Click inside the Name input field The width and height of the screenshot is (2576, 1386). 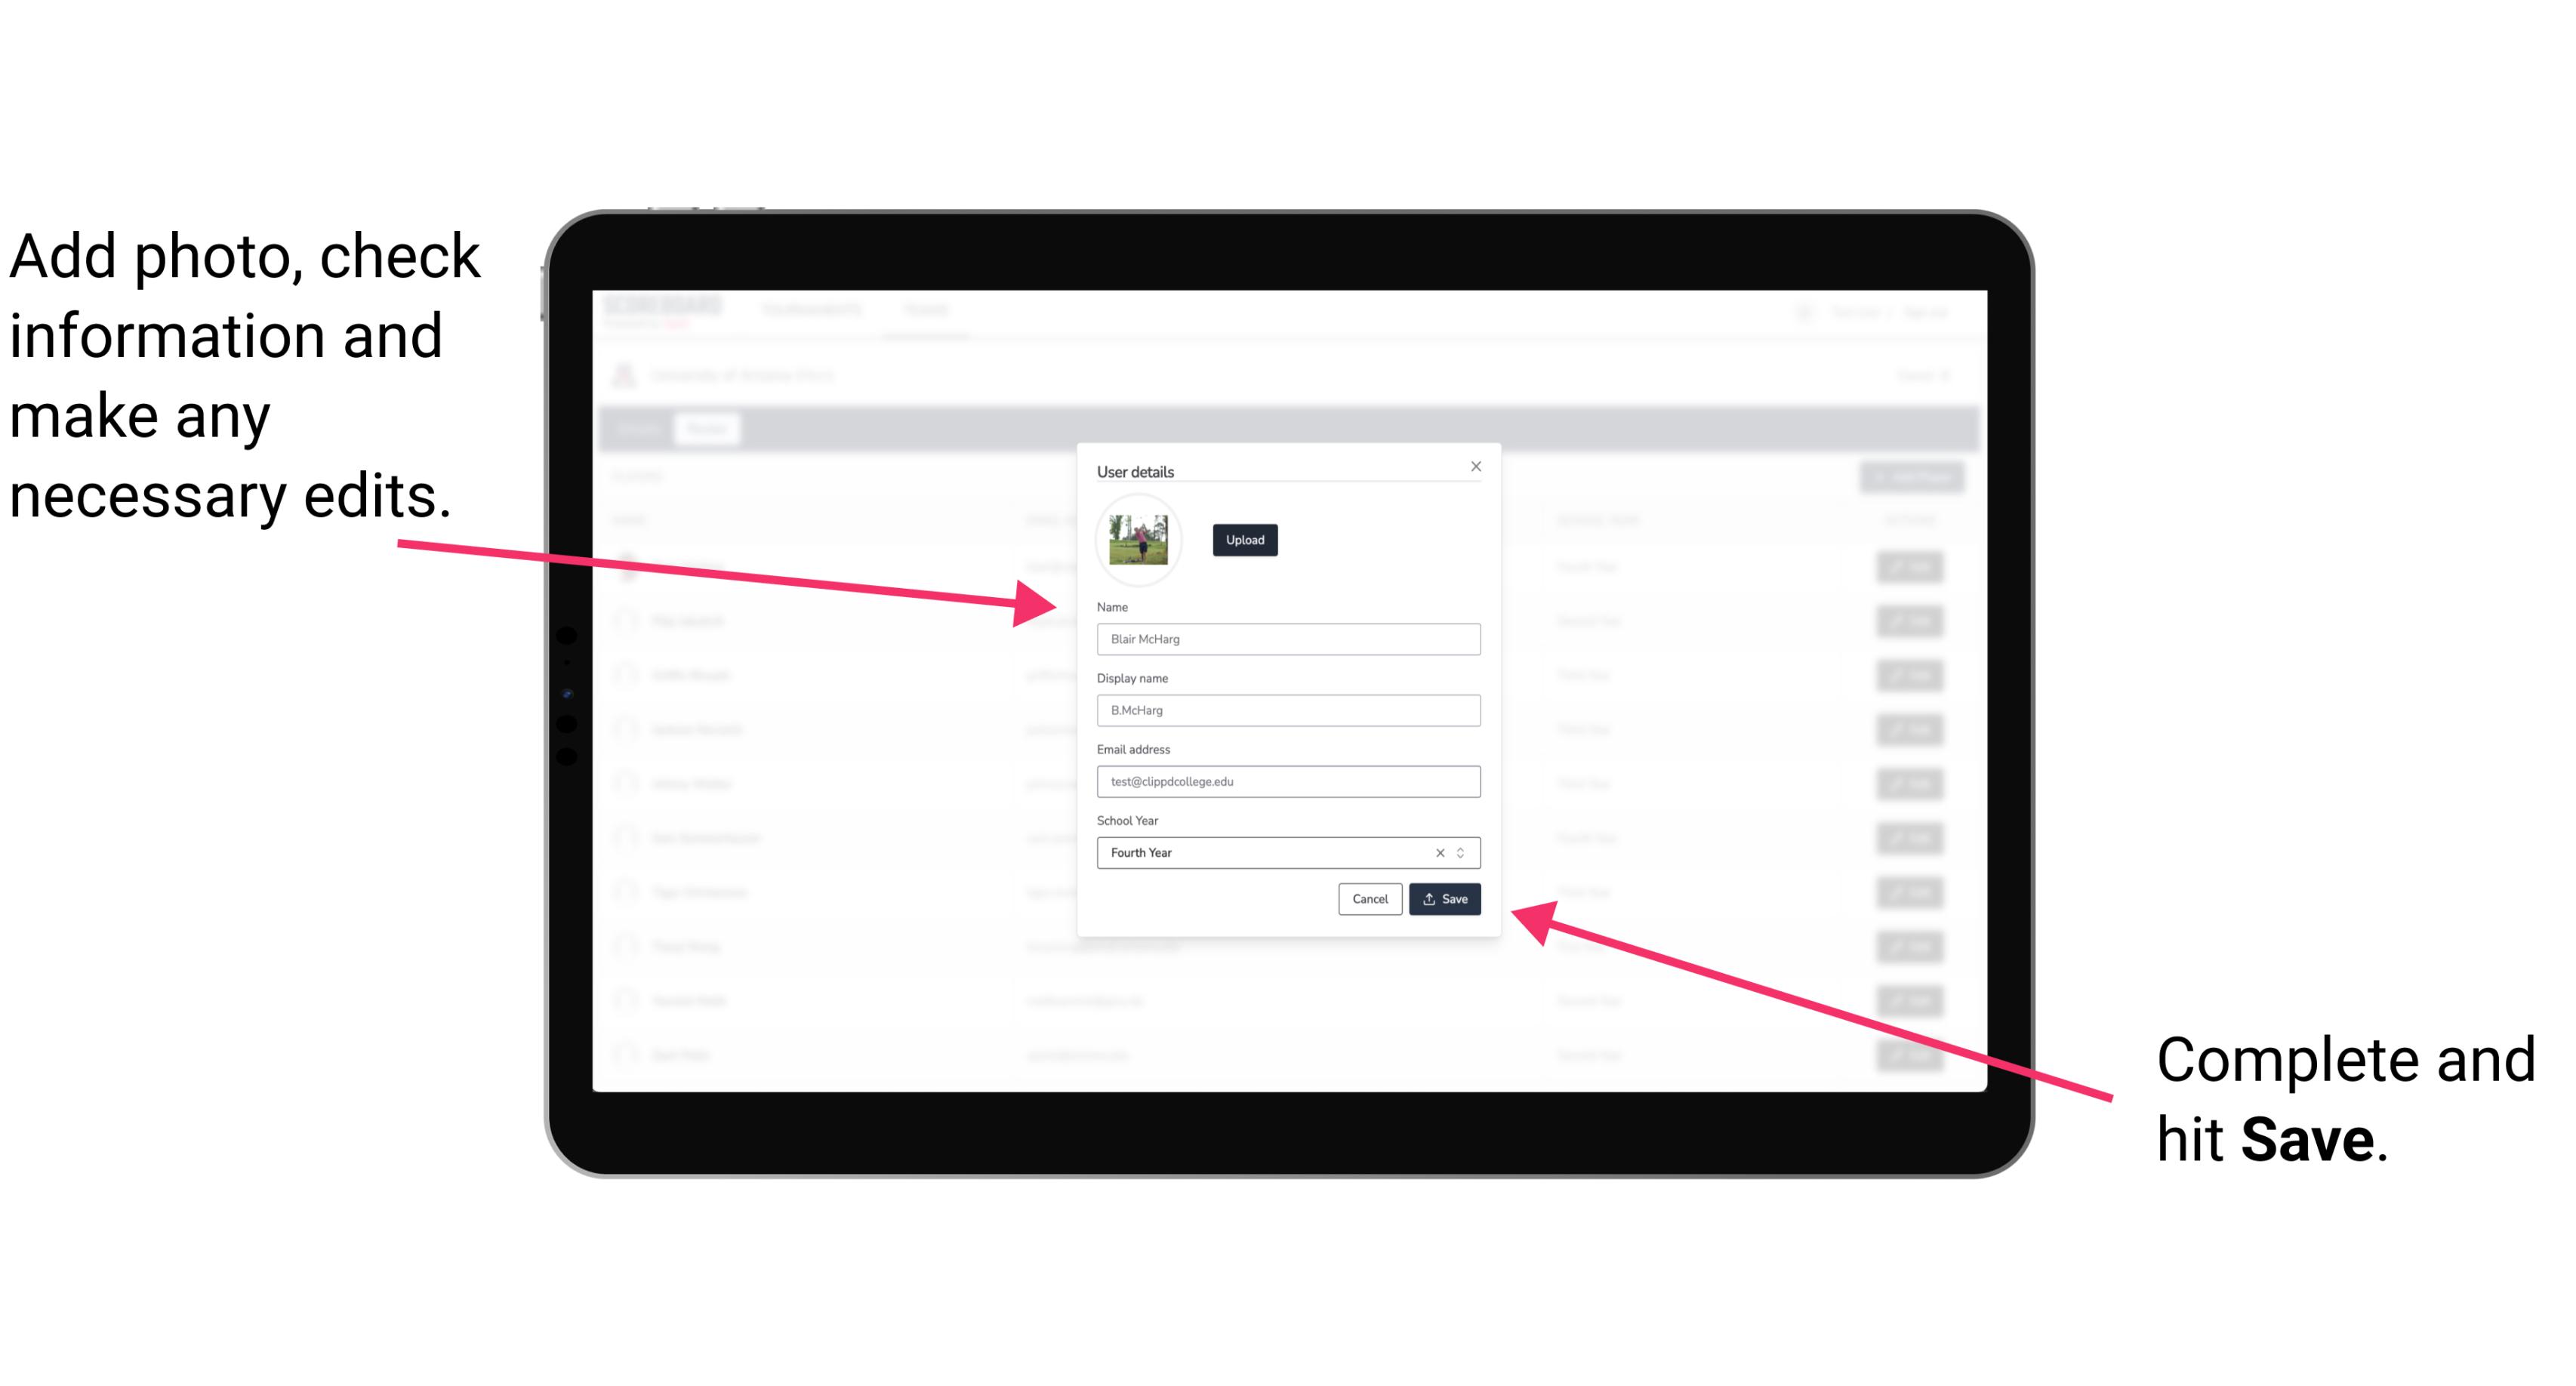pyautogui.click(x=1286, y=639)
